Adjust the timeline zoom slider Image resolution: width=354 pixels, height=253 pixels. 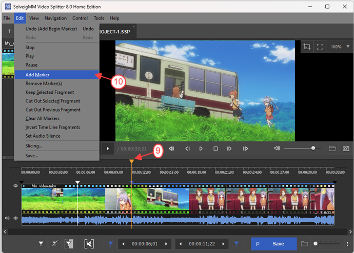pyautogui.click(x=316, y=244)
